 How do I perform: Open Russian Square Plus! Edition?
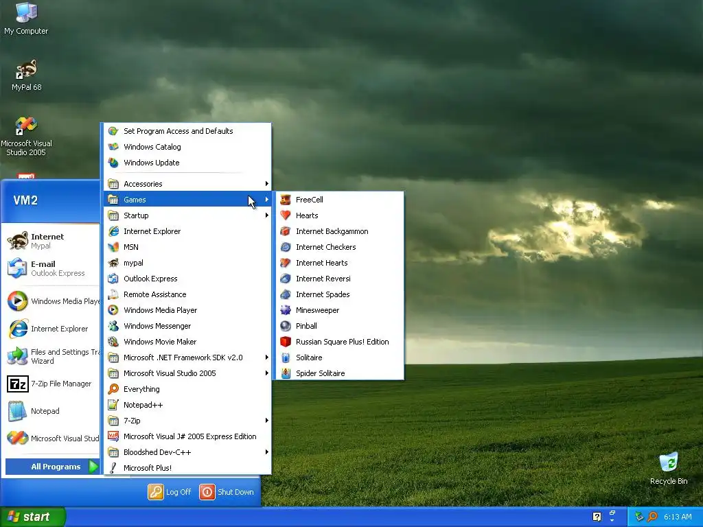[x=339, y=342]
